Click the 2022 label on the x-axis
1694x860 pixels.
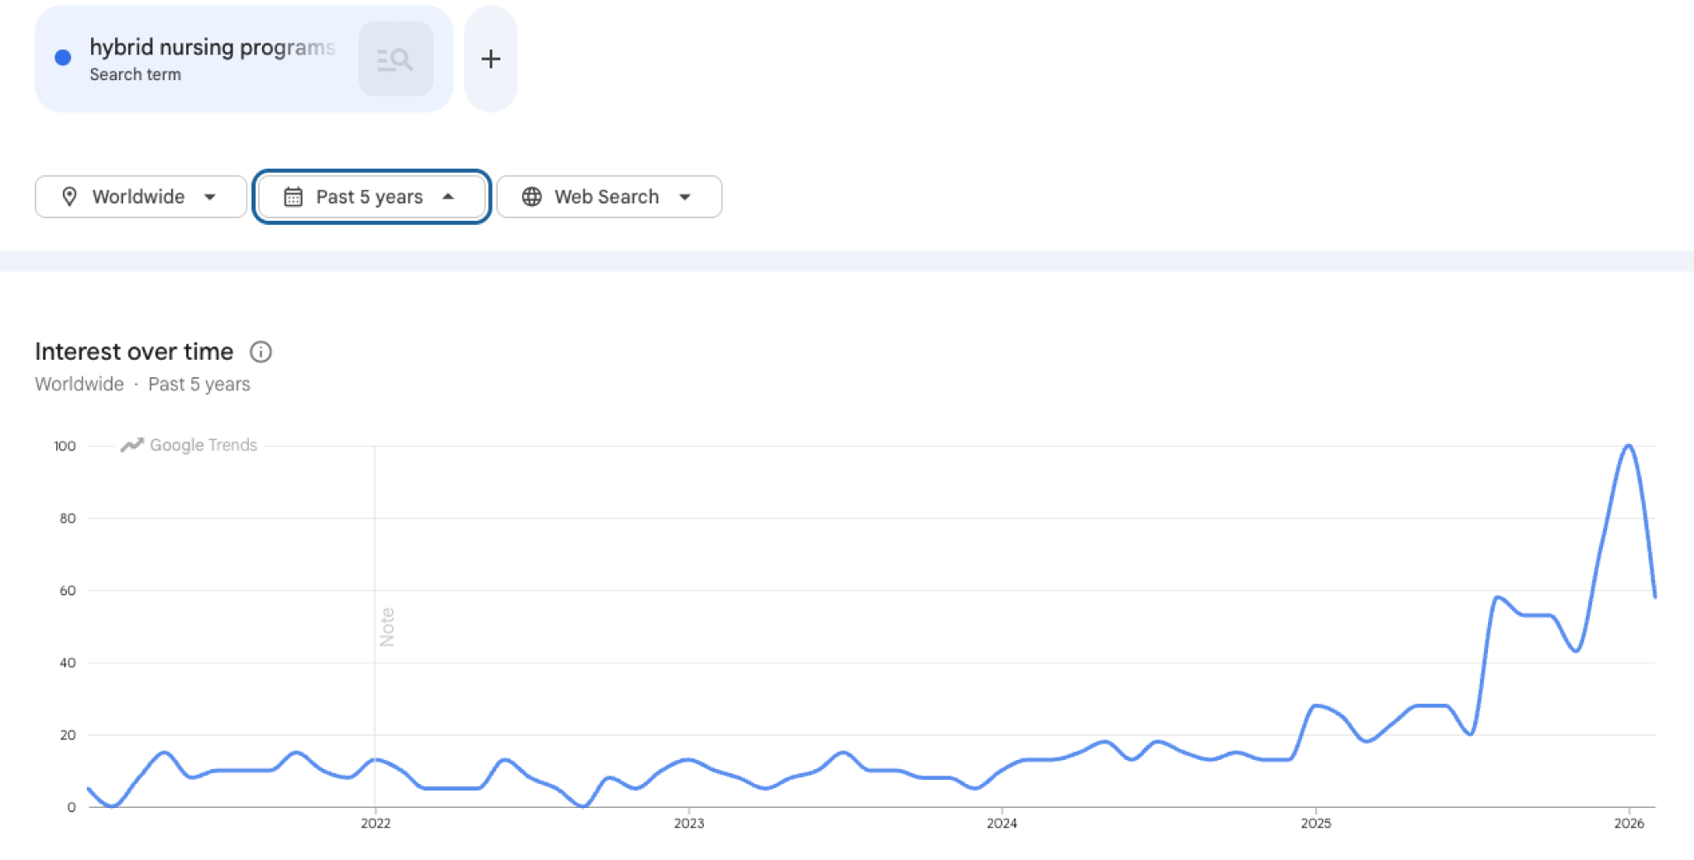[376, 823]
